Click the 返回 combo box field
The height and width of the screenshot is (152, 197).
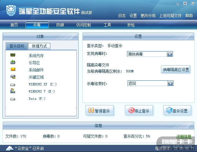(x=150, y=83)
